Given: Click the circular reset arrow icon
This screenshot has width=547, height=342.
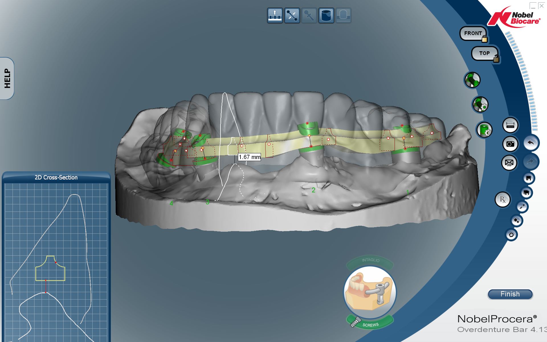Looking at the screenshot, I should [x=511, y=235].
